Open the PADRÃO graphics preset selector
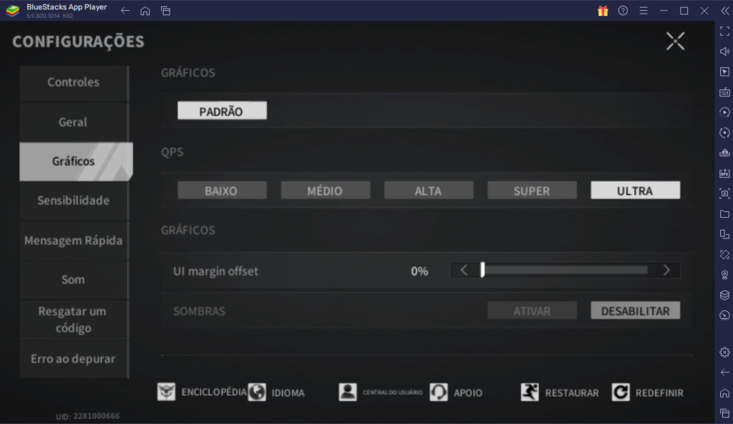This screenshot has width=733, height=424. pyautogui.click(x=221, y=110)
